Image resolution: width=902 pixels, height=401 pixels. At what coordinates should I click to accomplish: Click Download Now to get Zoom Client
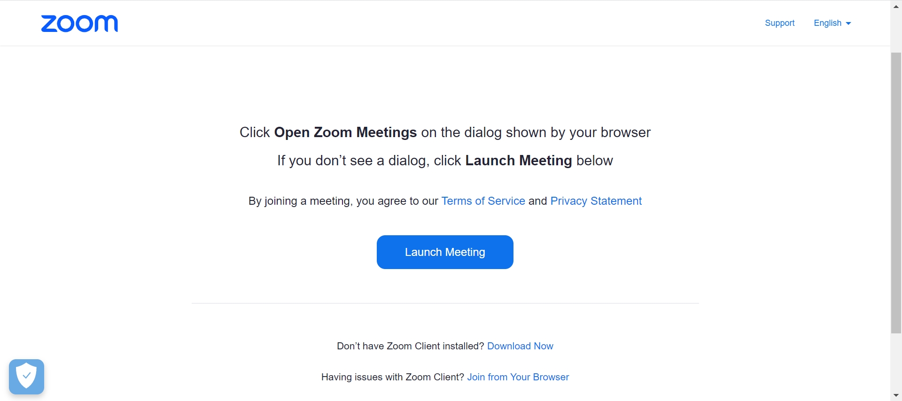pyautogui.click(x=520, y=346)
